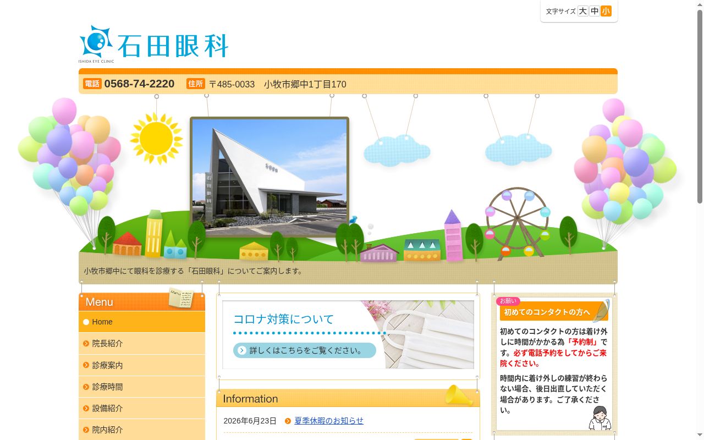This screenshot has height=440, width=704.
Task: Click the 文字サイズ label
Action: coord(561,11)
